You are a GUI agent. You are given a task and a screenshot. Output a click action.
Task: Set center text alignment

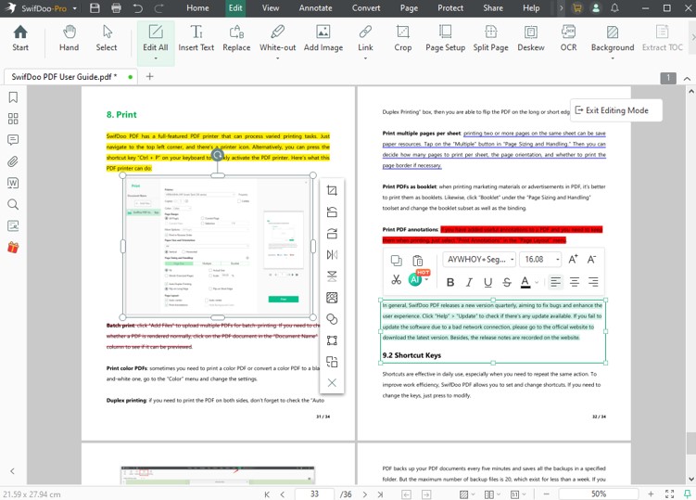click(x=575, y=282)
